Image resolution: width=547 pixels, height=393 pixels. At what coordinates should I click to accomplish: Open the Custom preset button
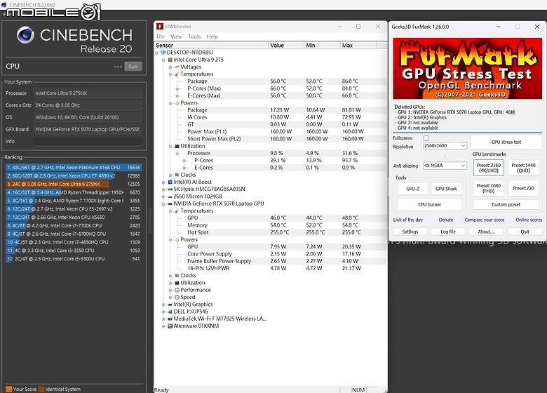click(x=506, y=204)
